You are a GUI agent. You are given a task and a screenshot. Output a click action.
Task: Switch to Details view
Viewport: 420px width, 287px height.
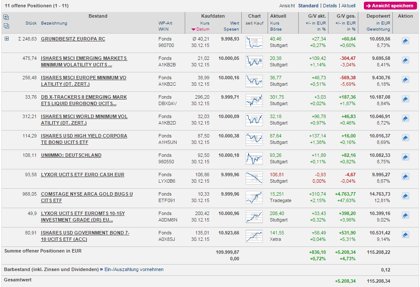(330, 6)
